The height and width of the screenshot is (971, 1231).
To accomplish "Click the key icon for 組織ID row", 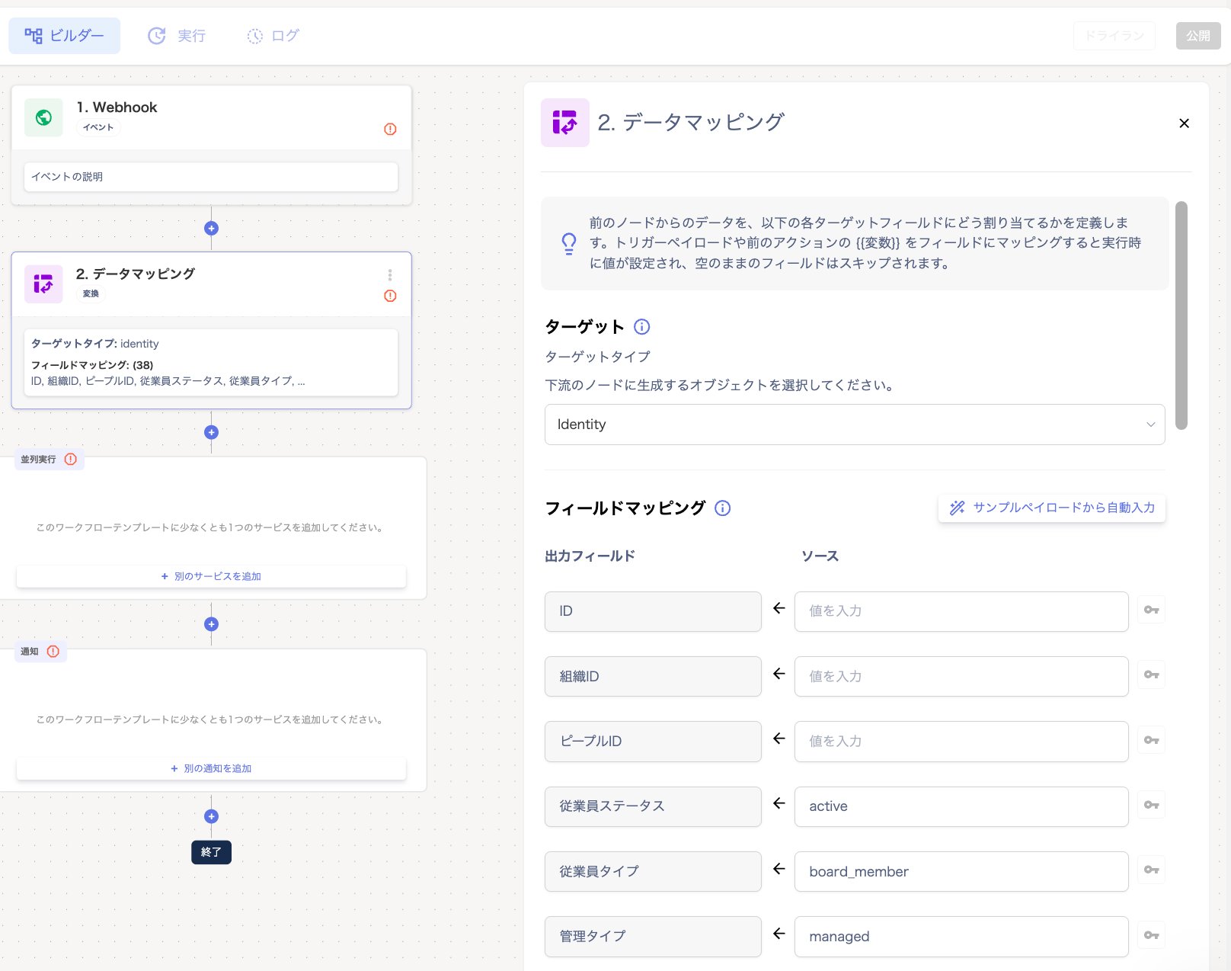I will pos(1152,675).
